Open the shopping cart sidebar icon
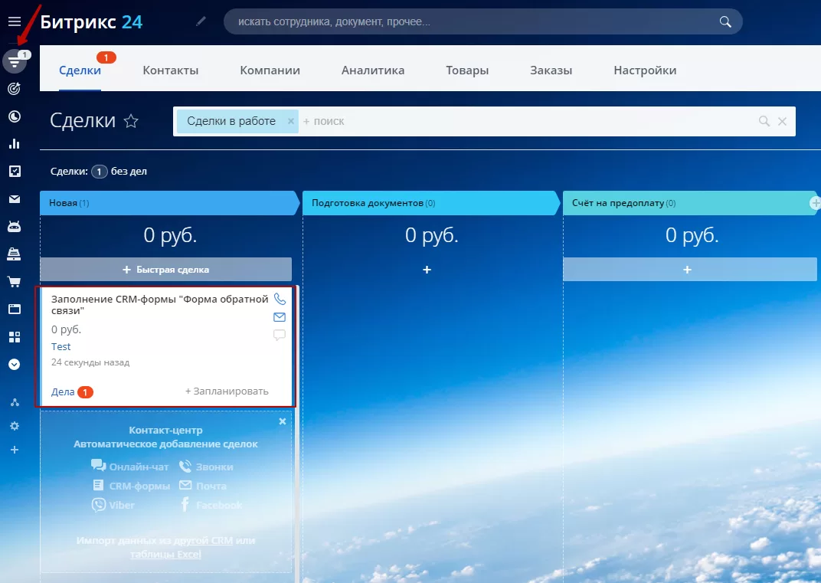This screenshot has width=821, height=583. point(15,282)
